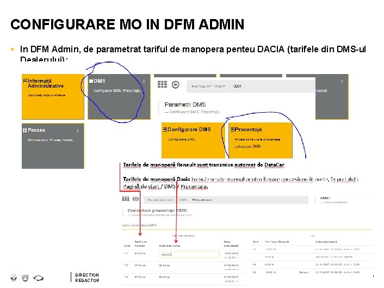The height and width of the screenshot is (288, 384).
Task: Click the T1 row Renault tariff value
Action: point(140,254)
